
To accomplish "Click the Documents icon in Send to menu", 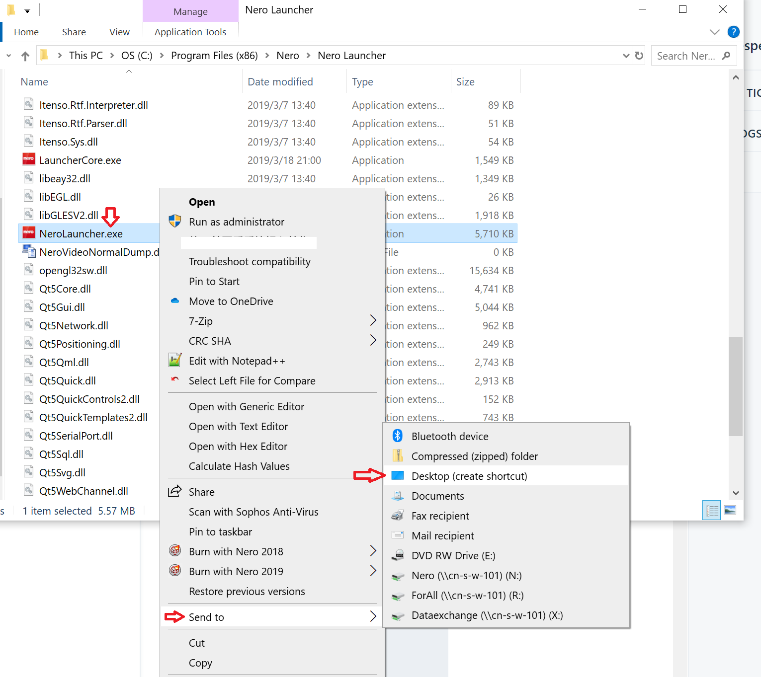I will (398, 495).
